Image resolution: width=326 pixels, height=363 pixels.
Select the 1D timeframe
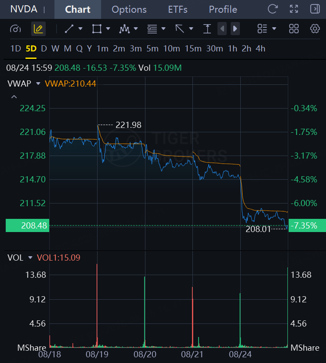click(x=16, y=49)
